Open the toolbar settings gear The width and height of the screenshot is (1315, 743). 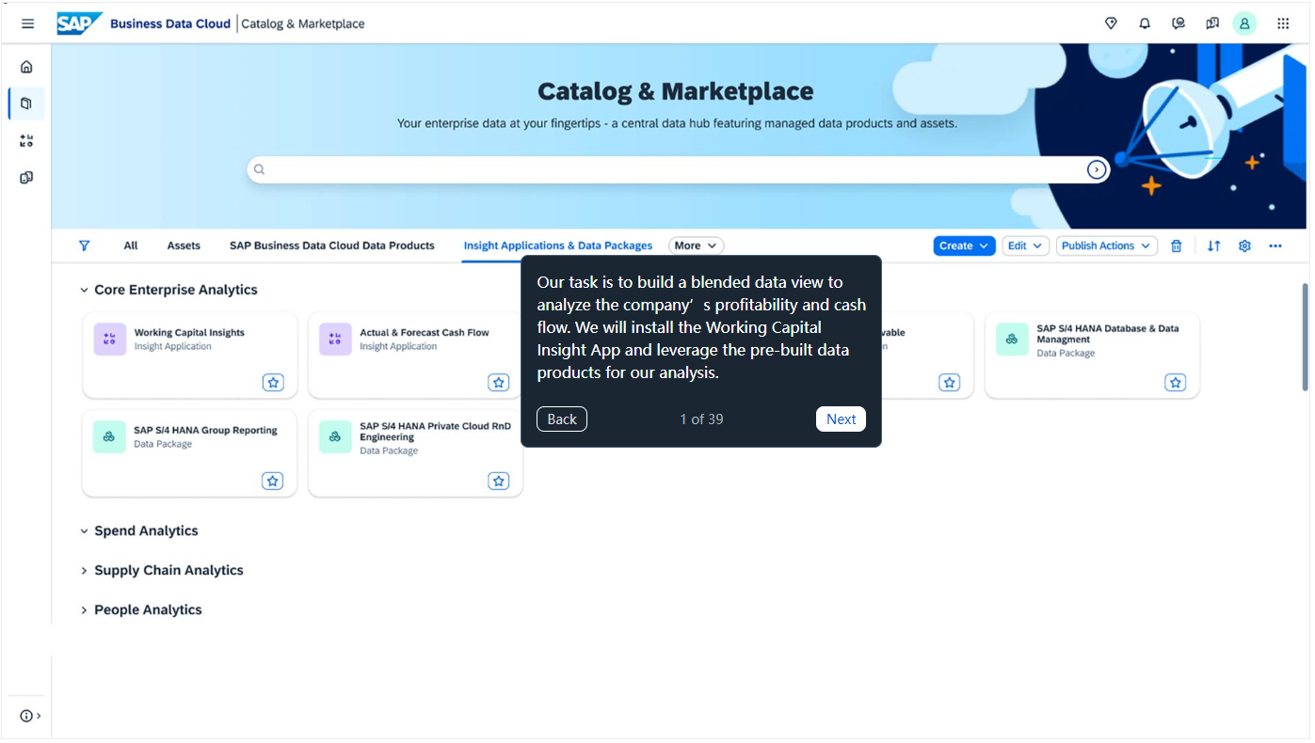pos(1244,245)
